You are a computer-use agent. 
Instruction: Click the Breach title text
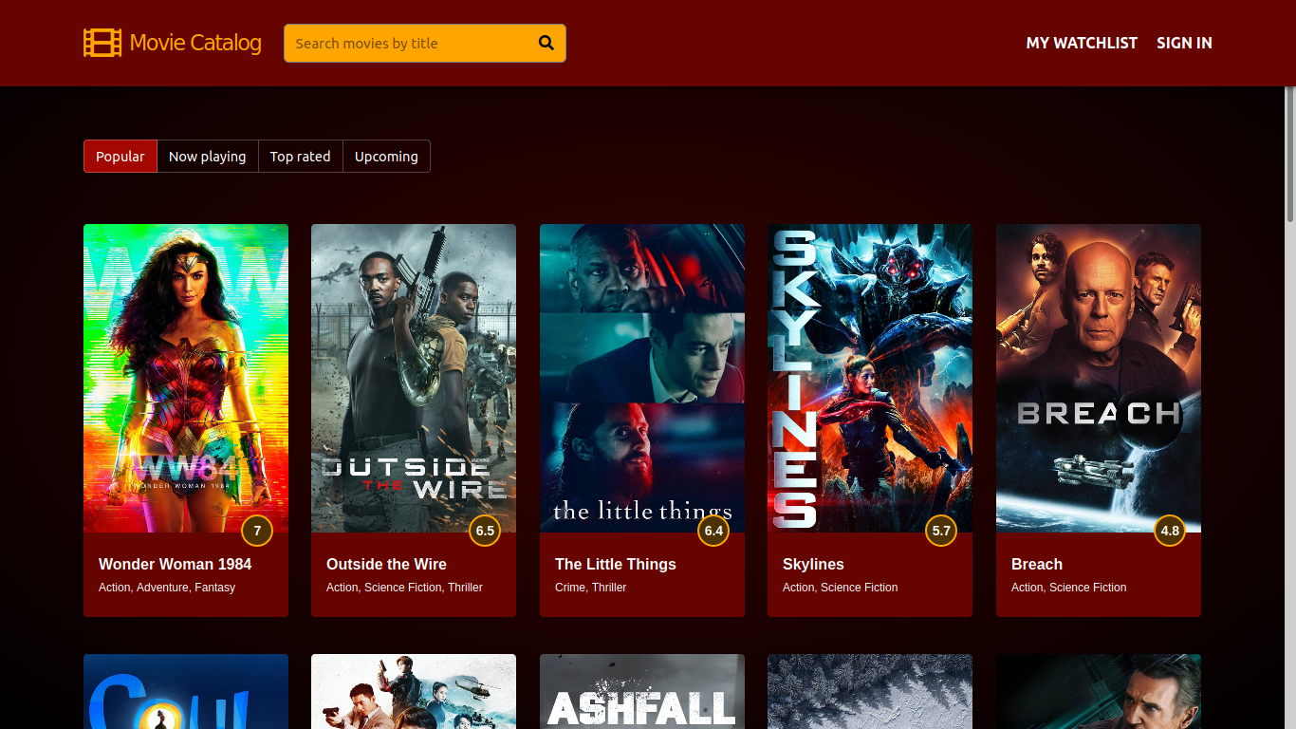point(1037,564)
